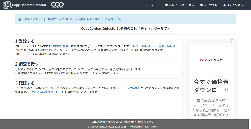The height and width of the screenshot is (129, 251).
Task: Click the signal bars system status icon
Action: tap(93, 122)
